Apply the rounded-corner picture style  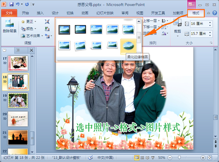pyautogui.click(x=112, y=29)
